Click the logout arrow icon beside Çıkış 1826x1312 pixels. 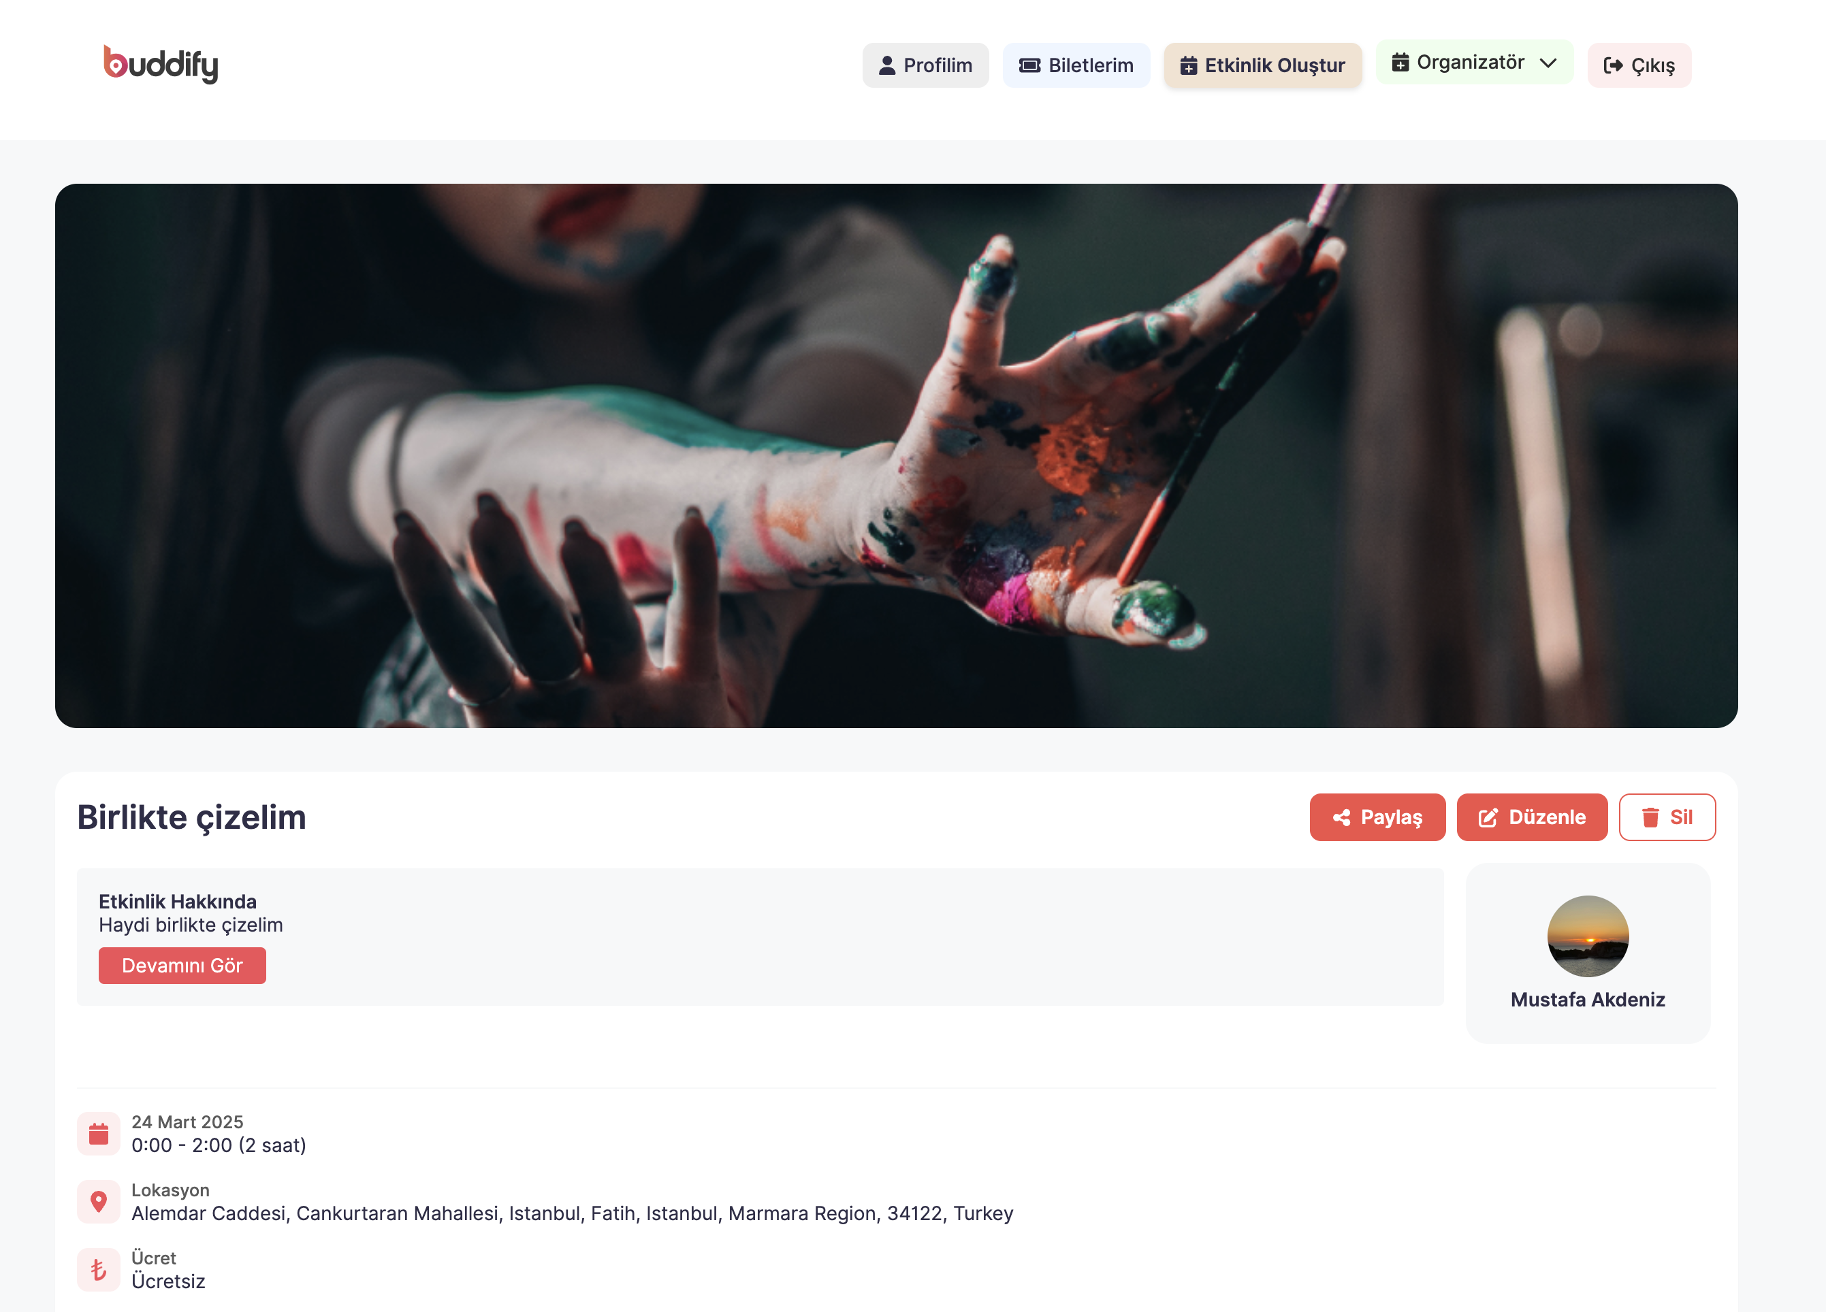click(1613, 65)
